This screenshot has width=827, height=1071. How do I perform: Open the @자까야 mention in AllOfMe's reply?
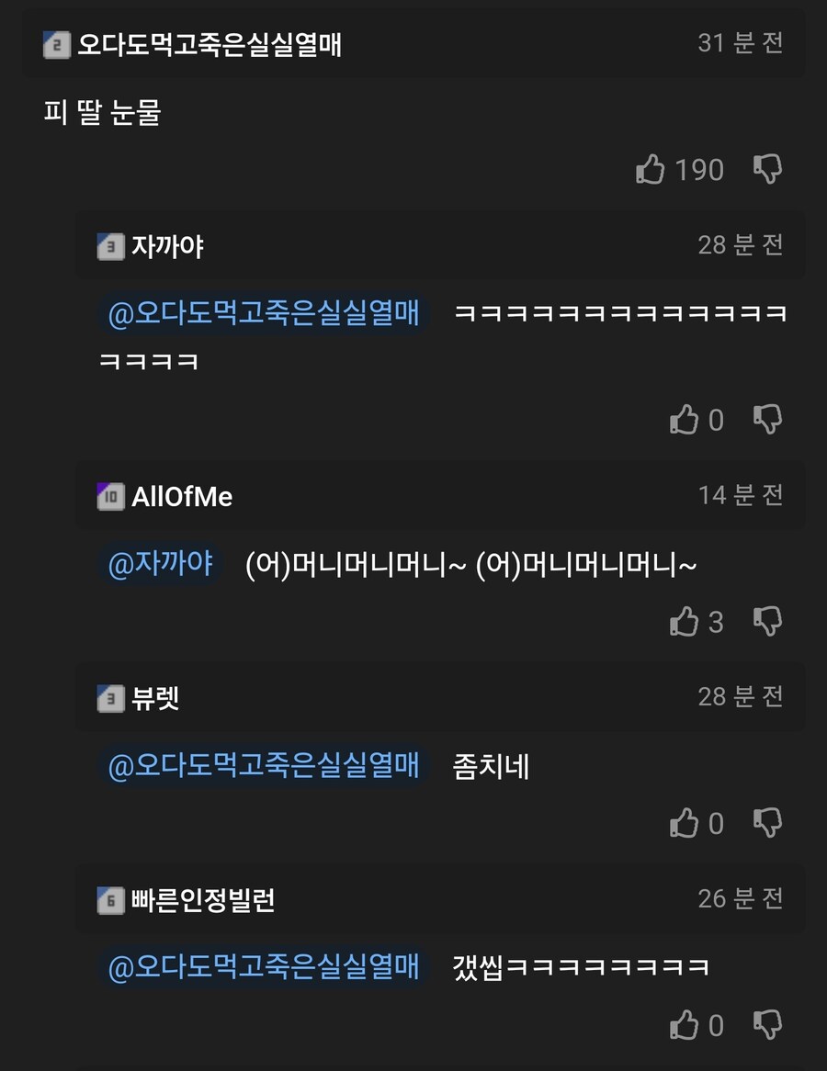click(162, 563)
